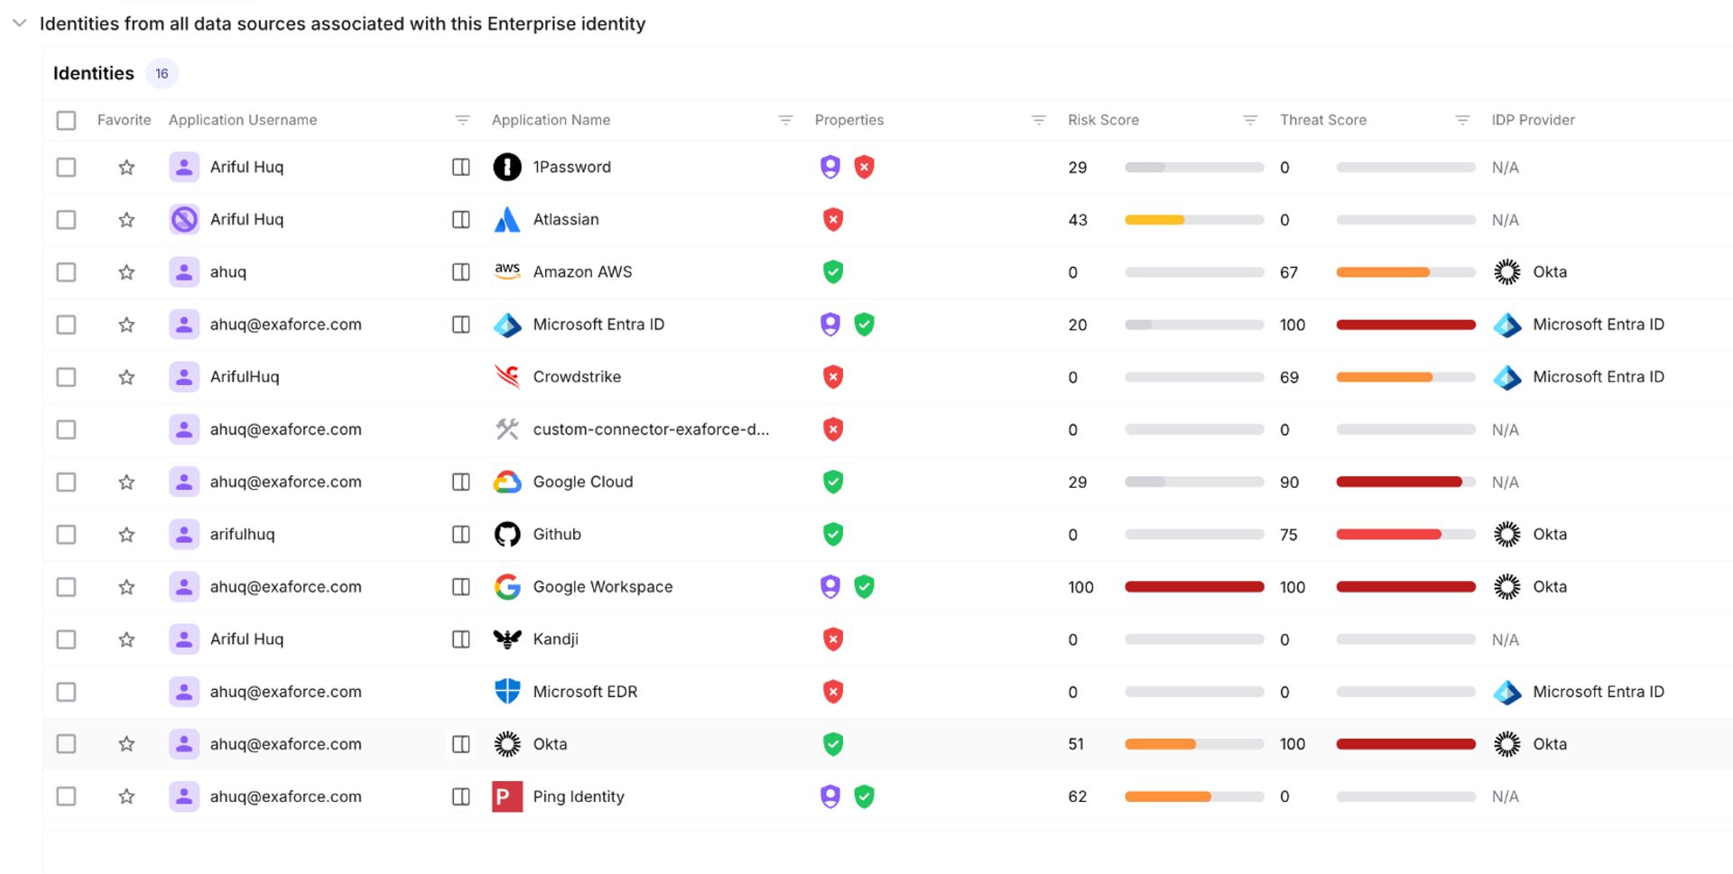This screenshot has width=1733, height=874.
Task: Open the Microsoft EDR application name
Action: click(585, 692)
